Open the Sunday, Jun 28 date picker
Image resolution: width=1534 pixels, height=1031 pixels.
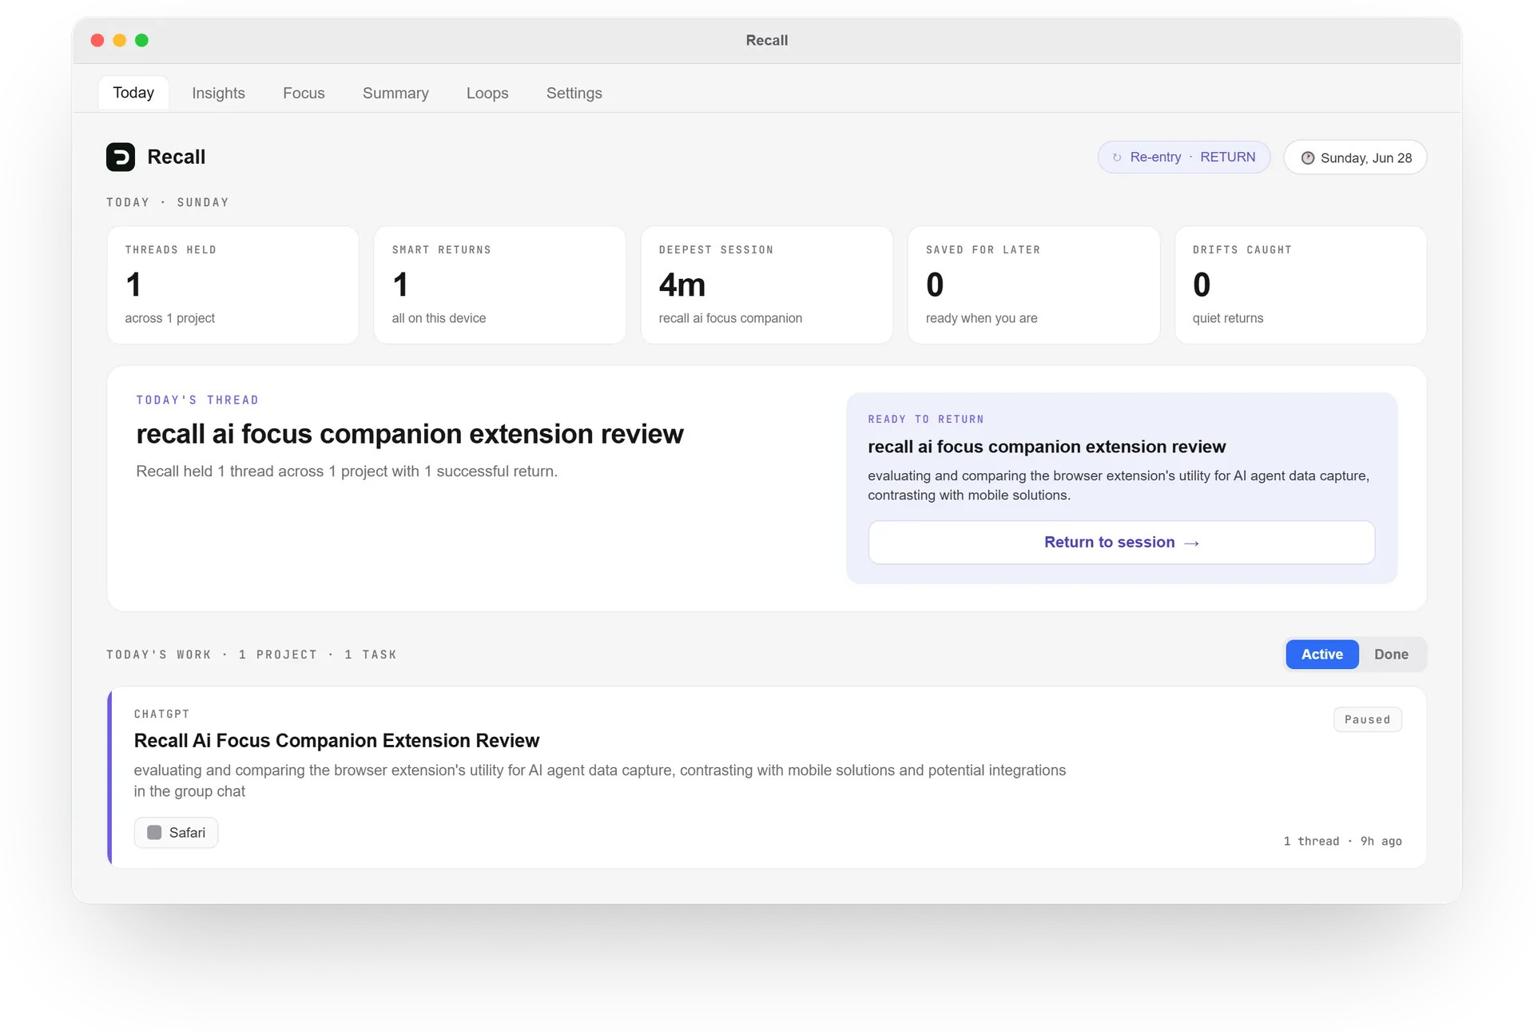click(1355, 157)
